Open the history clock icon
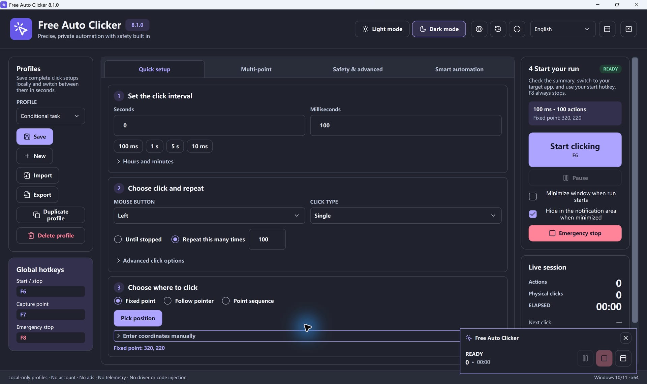647x384 pixels. [x=498, y=29]
